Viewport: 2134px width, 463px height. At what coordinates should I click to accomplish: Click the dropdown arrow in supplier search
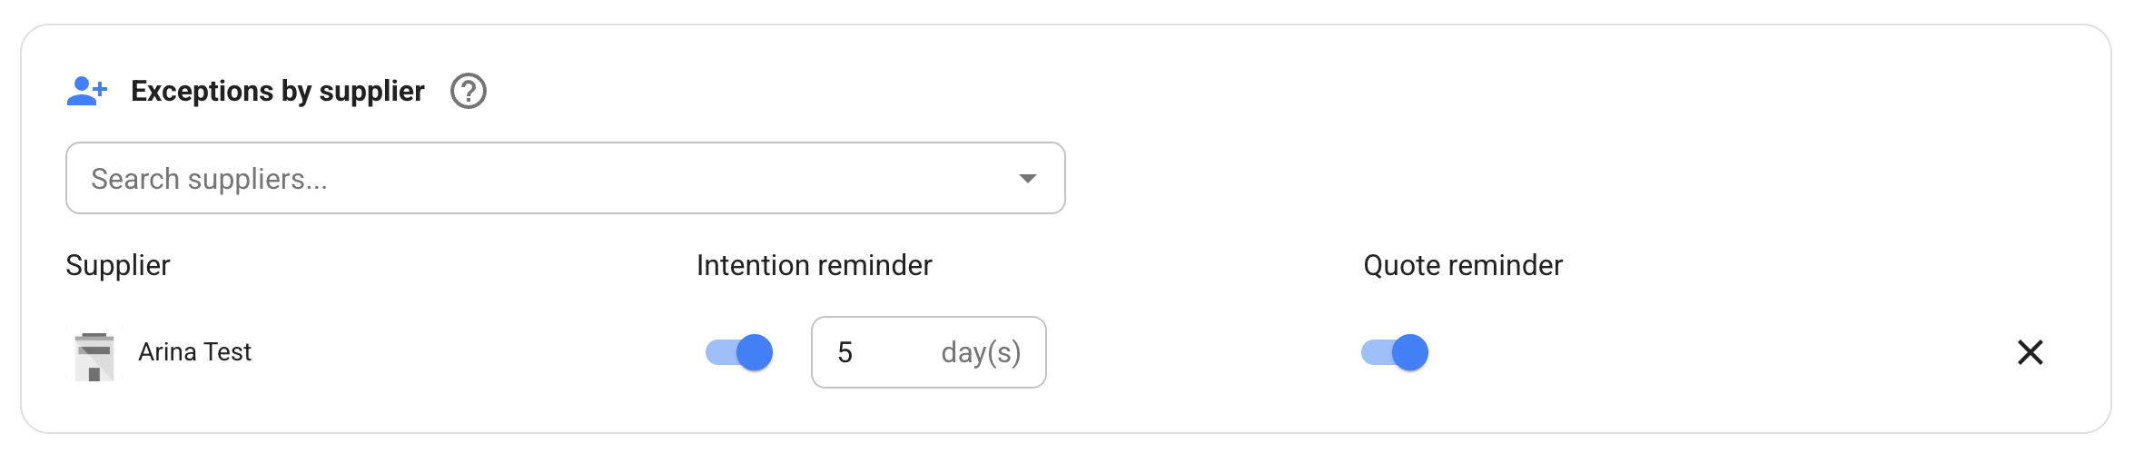[x=1027, y=178]
